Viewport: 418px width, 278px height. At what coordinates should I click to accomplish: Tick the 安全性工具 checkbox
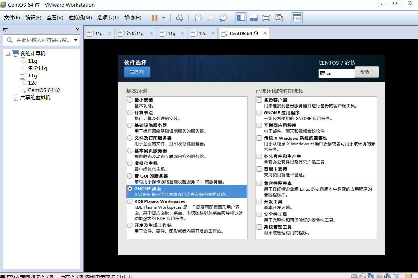(x=259, y=214)
